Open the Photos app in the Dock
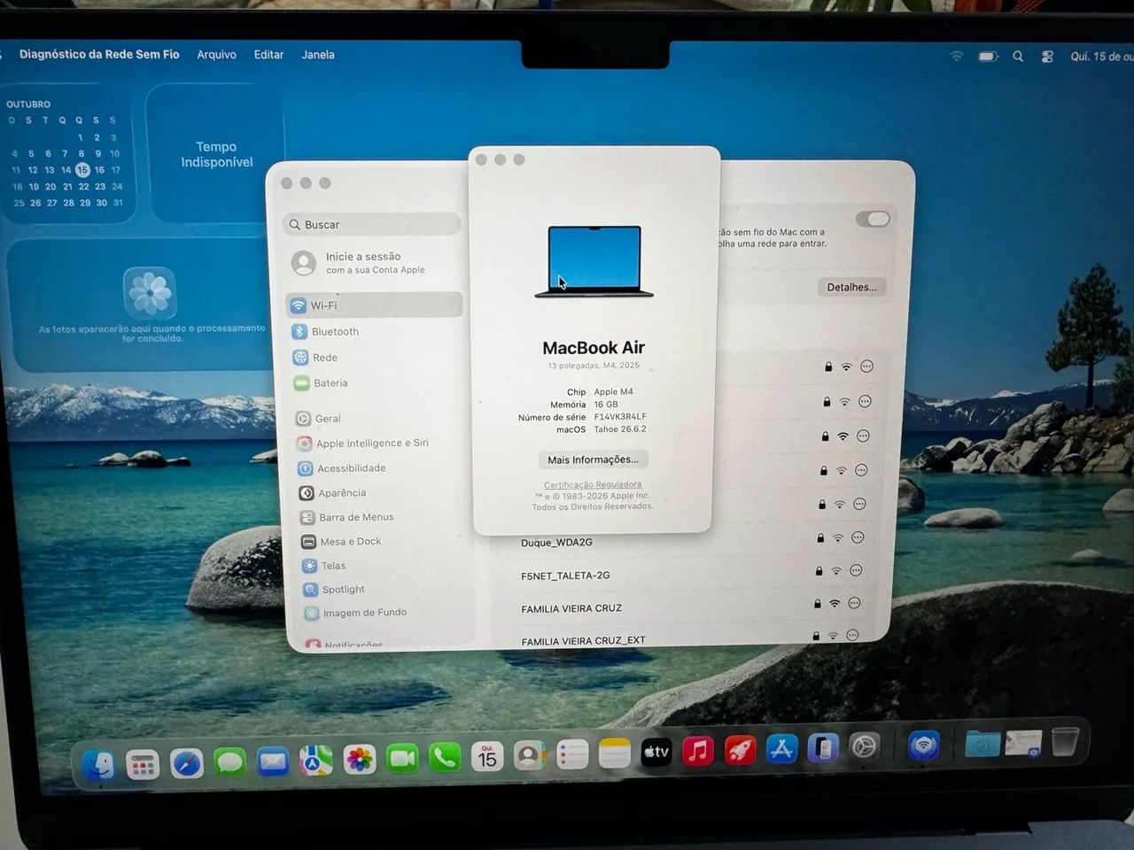 [359, 759]
